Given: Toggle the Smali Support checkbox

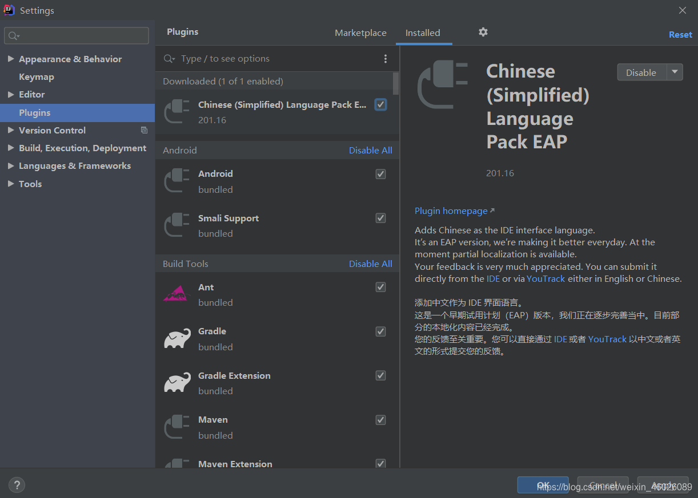Looking at the screenshot, I should point(380,218).
